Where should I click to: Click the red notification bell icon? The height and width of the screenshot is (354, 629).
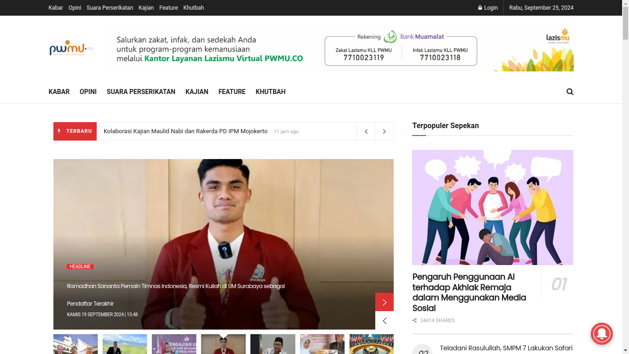[x=601, y=333]
